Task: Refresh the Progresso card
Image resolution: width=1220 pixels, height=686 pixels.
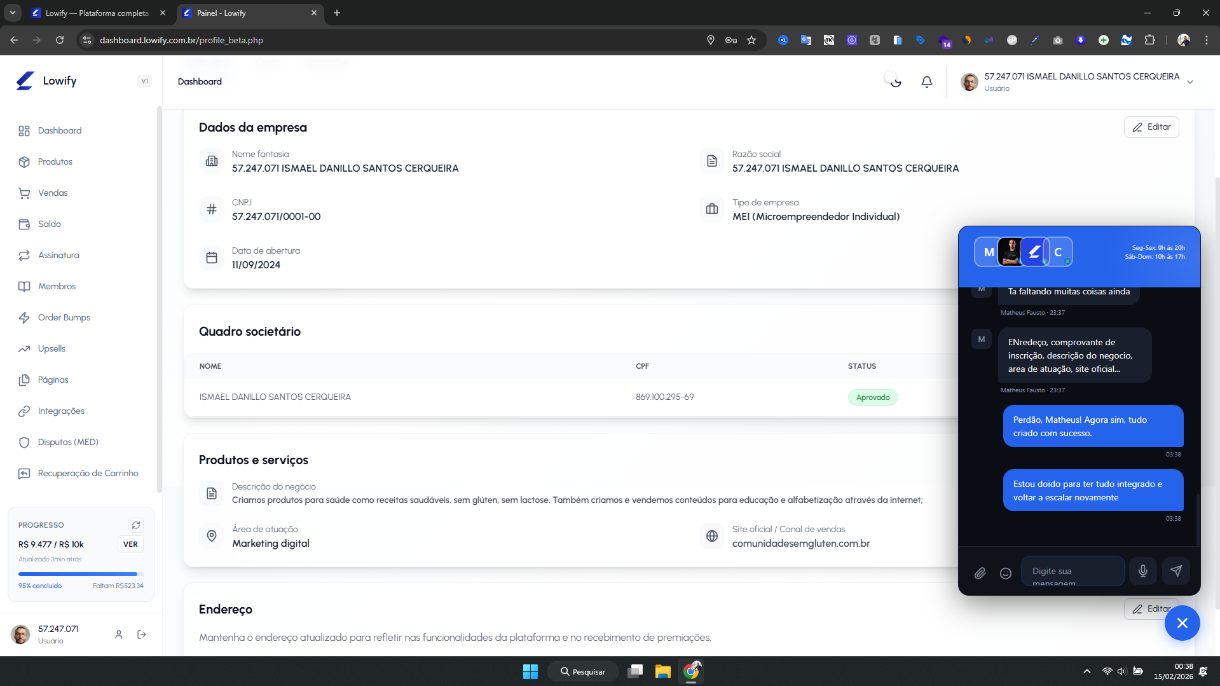Action: 135,525
